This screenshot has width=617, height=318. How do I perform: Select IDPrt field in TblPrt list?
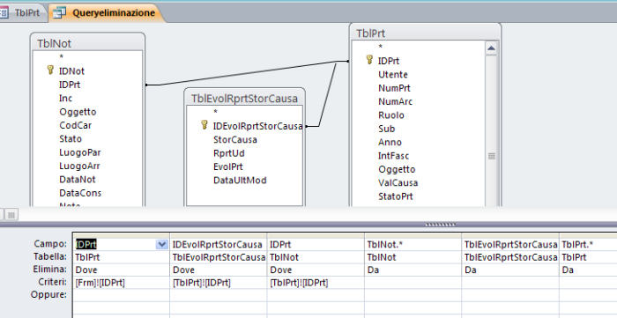click(x=389, y=61)
